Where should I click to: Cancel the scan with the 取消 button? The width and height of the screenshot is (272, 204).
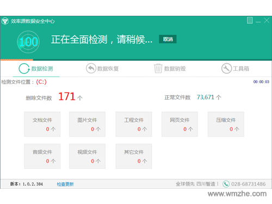(x=168, y=39)
